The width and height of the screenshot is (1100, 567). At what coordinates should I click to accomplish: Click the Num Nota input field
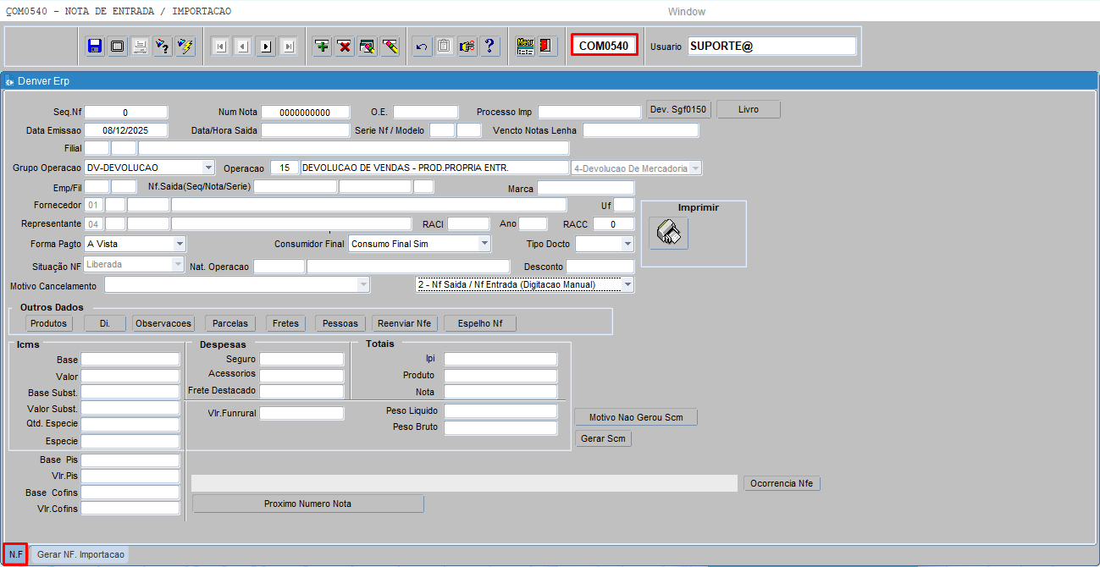pyautogui.click(x=305, y=113)
